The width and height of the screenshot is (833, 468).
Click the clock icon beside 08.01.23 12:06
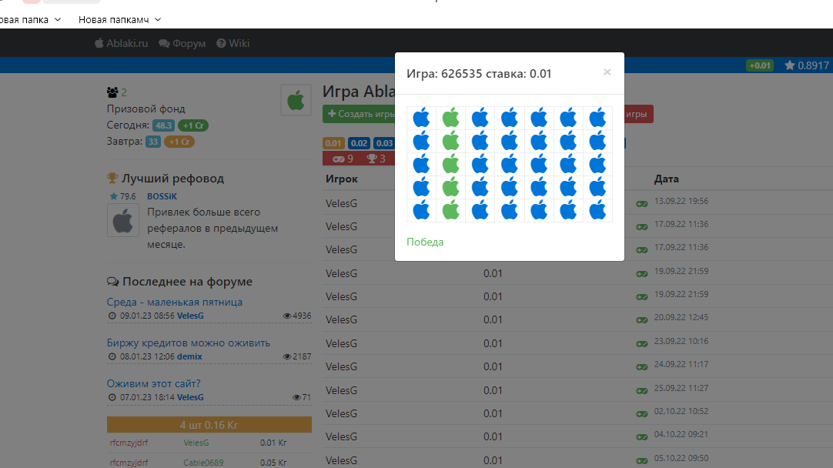pos(112,356)
